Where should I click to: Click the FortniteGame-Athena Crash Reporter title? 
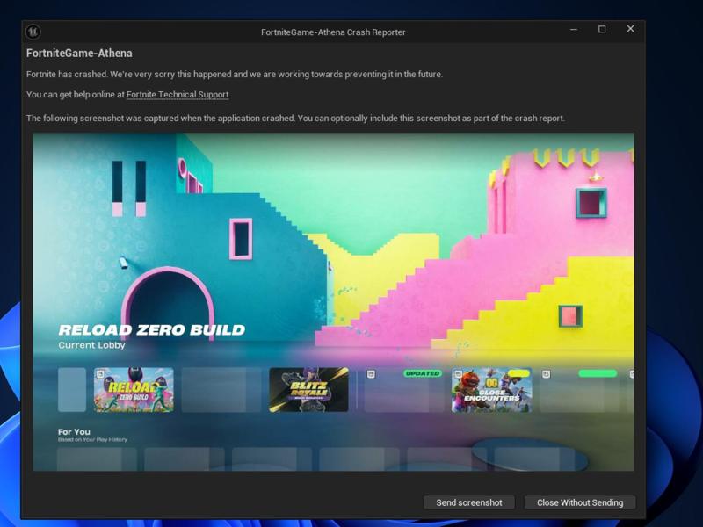tap(333, 32)
